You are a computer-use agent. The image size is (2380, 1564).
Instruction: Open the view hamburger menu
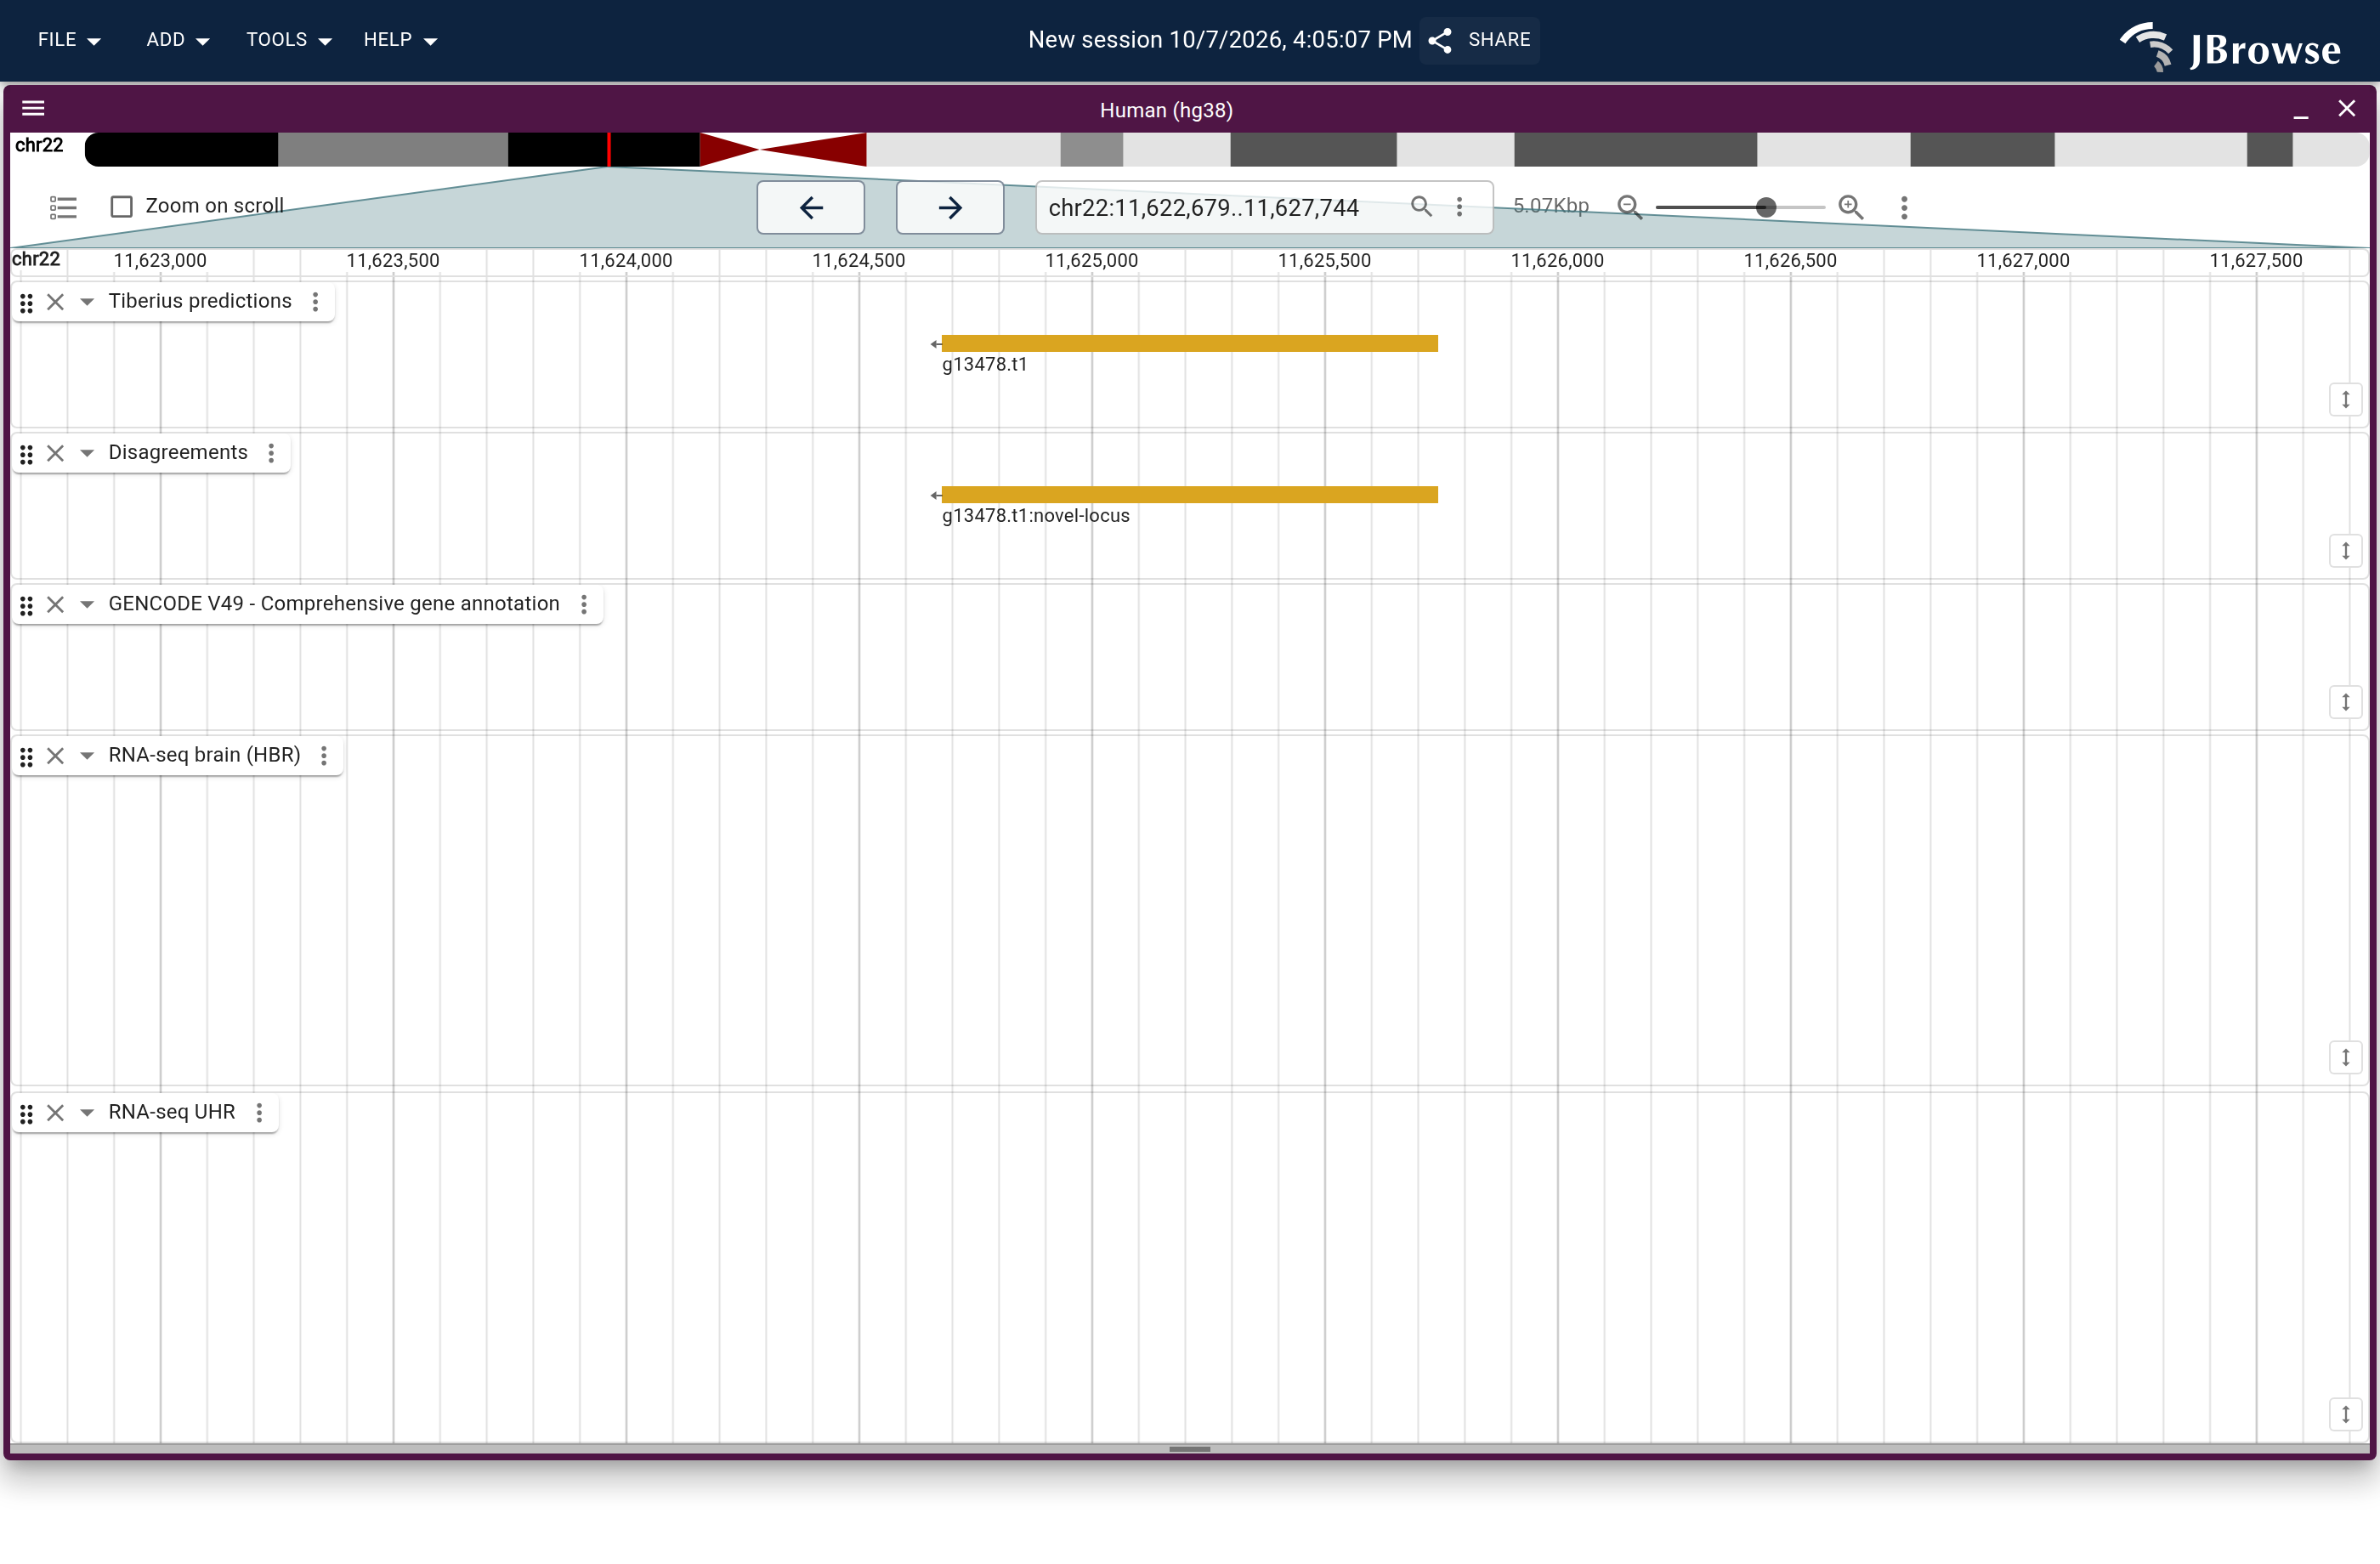pos(33,109)
